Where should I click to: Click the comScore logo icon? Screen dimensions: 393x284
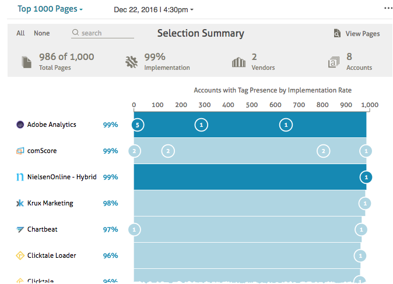point(20,151)
